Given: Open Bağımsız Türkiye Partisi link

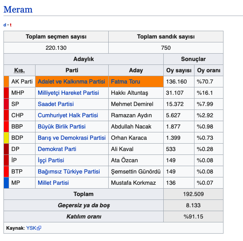Looking at the screenshot, I should 69,171.
